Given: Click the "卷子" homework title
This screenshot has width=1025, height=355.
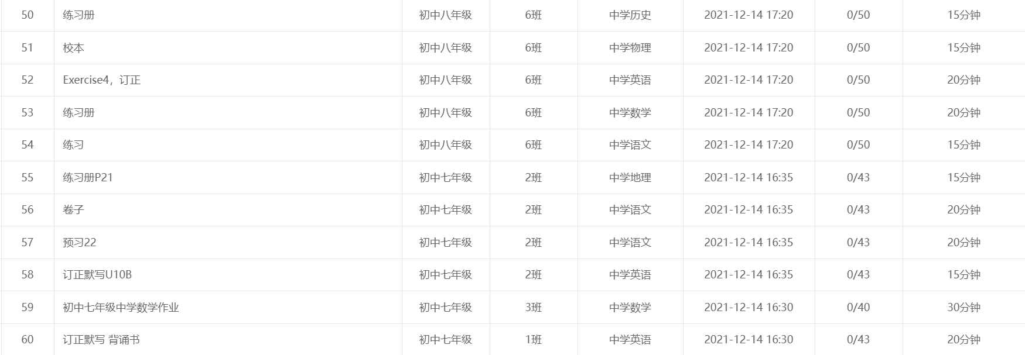Looking at the screenshot, I should click(x=73, y=209).
